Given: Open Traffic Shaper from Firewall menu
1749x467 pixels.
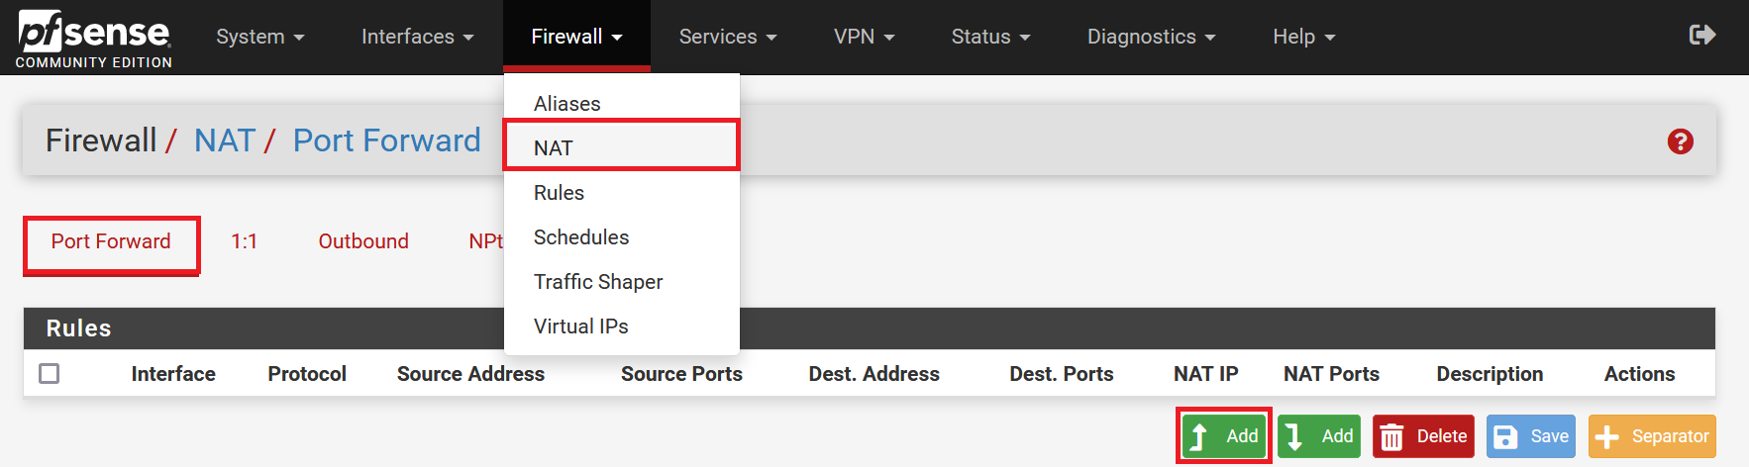Looking at the screenshot, I should (598, 282).
